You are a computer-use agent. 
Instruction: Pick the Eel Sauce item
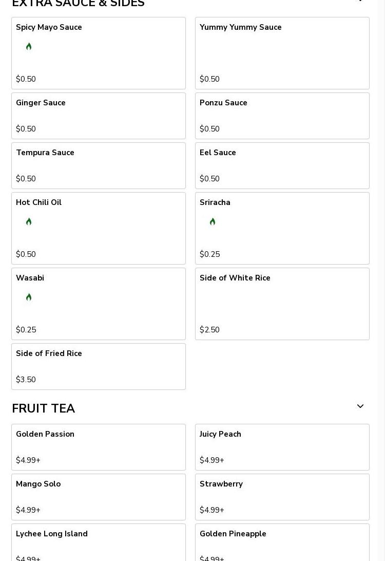282,165
